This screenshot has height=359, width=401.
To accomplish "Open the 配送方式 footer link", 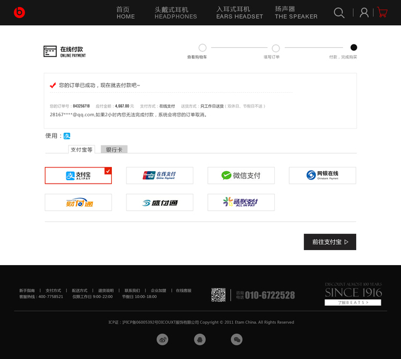I will pyautogui.click(x=80, y=290).
